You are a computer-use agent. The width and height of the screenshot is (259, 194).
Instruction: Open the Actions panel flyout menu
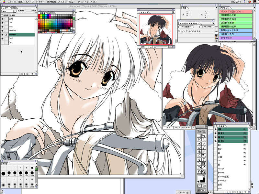coord(254,7)
